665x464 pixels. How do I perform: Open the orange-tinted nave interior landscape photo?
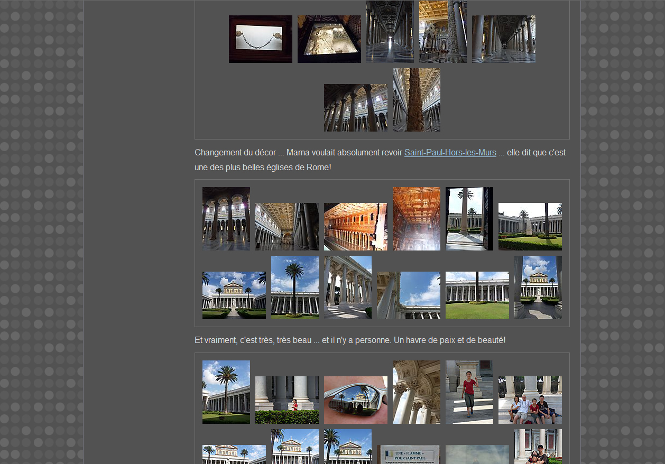click(x=355, y=227)
